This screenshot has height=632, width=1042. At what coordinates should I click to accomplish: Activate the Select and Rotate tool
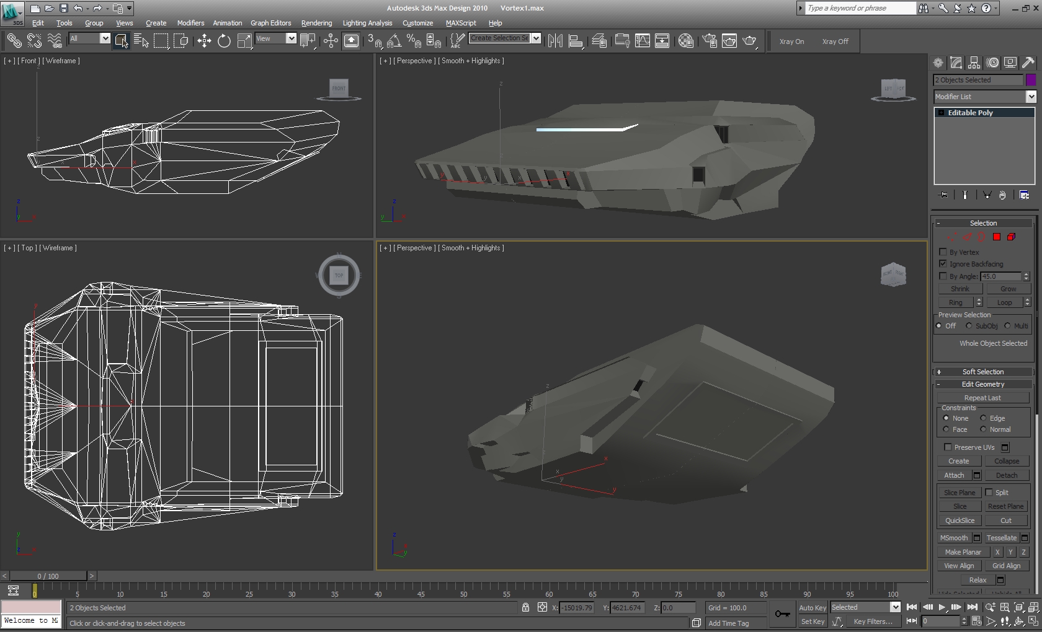pos(224,41)
